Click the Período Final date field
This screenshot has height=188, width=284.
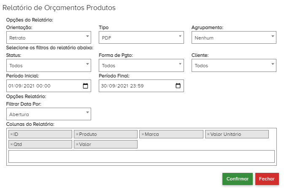pos(135,86)
